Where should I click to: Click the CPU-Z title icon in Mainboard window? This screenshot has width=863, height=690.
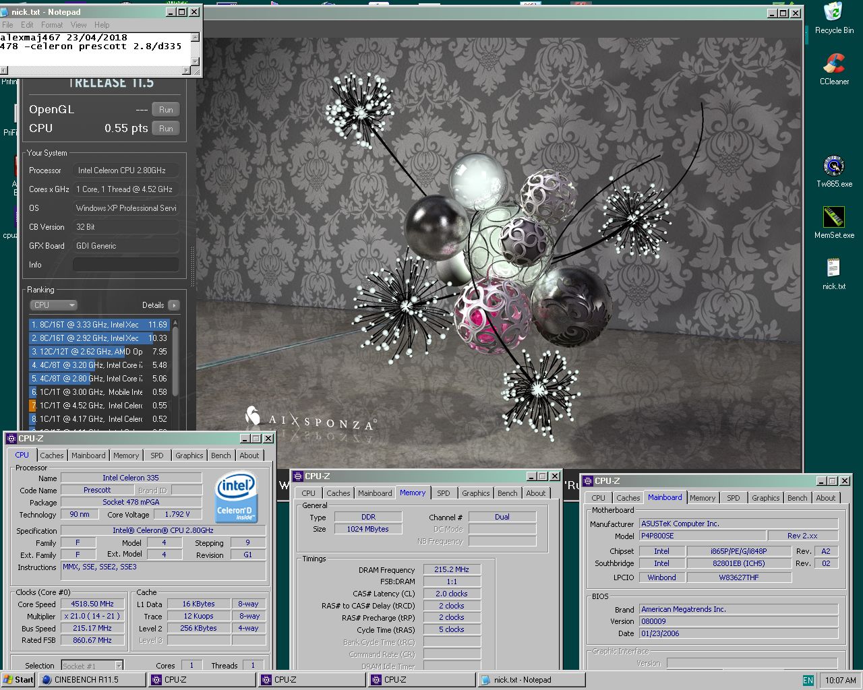(x=587, y=480)
